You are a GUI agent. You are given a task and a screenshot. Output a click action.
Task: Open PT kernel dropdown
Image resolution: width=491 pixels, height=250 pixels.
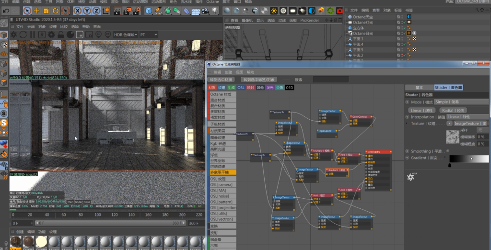point(149,34)
